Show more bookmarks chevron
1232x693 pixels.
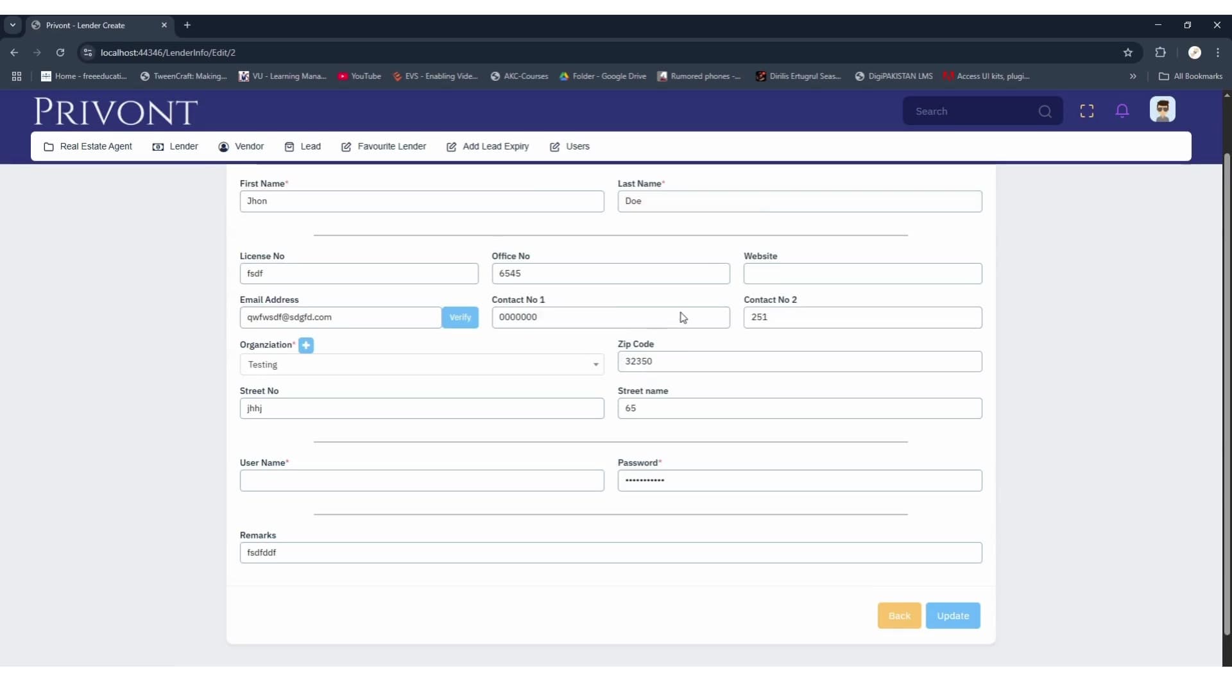pos(1133,76)
